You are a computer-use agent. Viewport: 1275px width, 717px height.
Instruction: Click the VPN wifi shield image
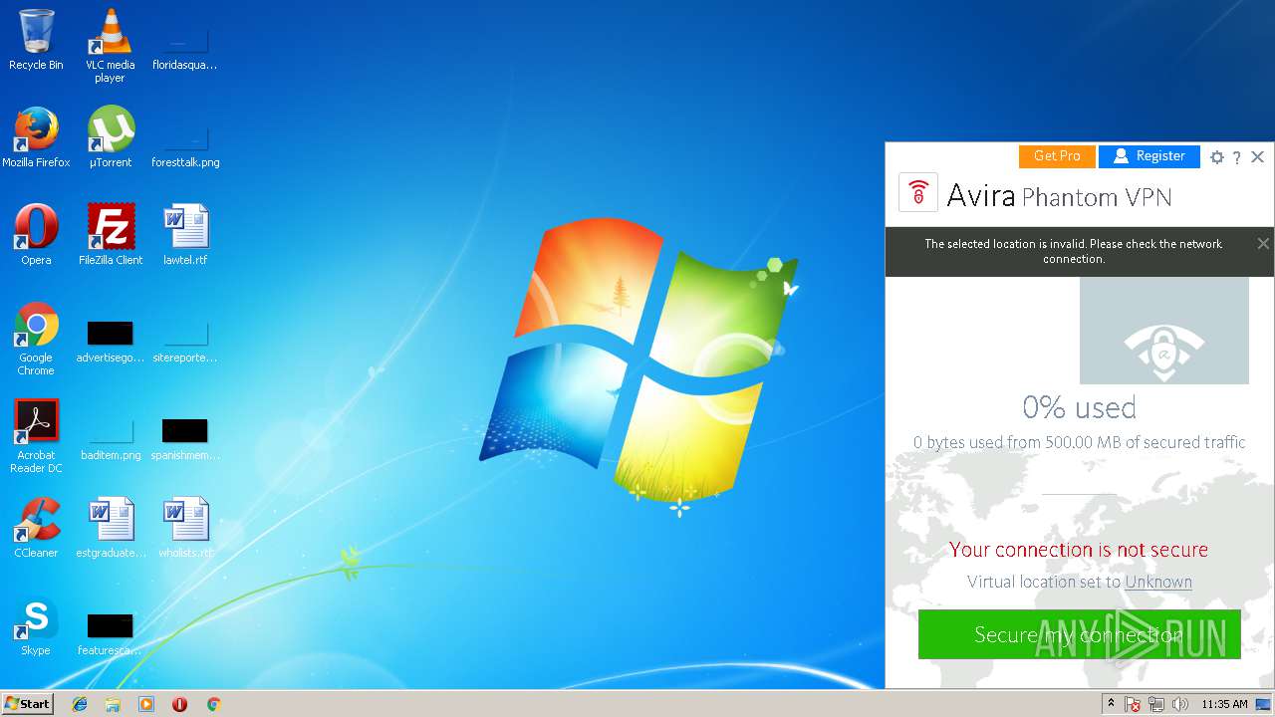point(1164,331)
